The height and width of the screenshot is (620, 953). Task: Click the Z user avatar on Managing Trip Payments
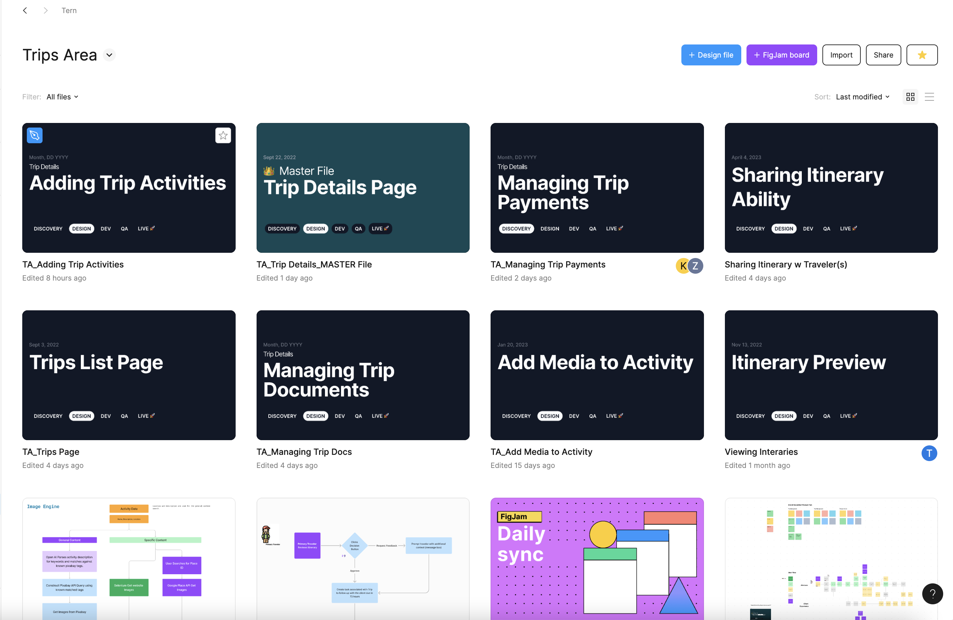point(695,266)
